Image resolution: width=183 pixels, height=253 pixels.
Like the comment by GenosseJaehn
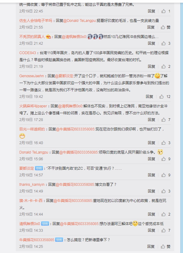coord(162,97)
